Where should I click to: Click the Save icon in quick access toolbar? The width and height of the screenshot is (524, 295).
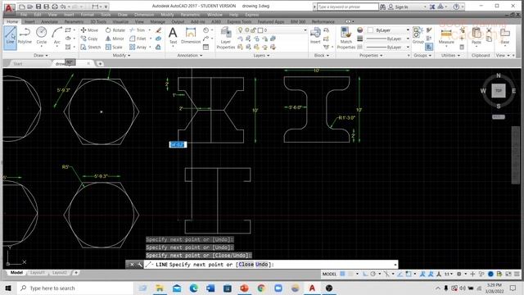pos(38,7)
